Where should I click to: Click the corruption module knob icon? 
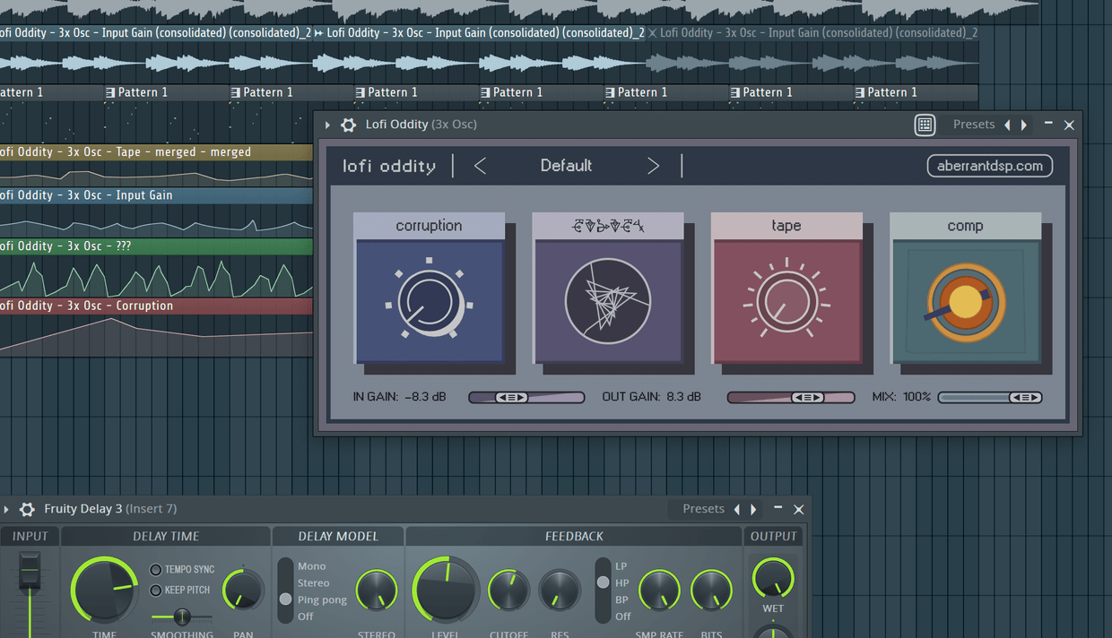click(x=430, y=301)
